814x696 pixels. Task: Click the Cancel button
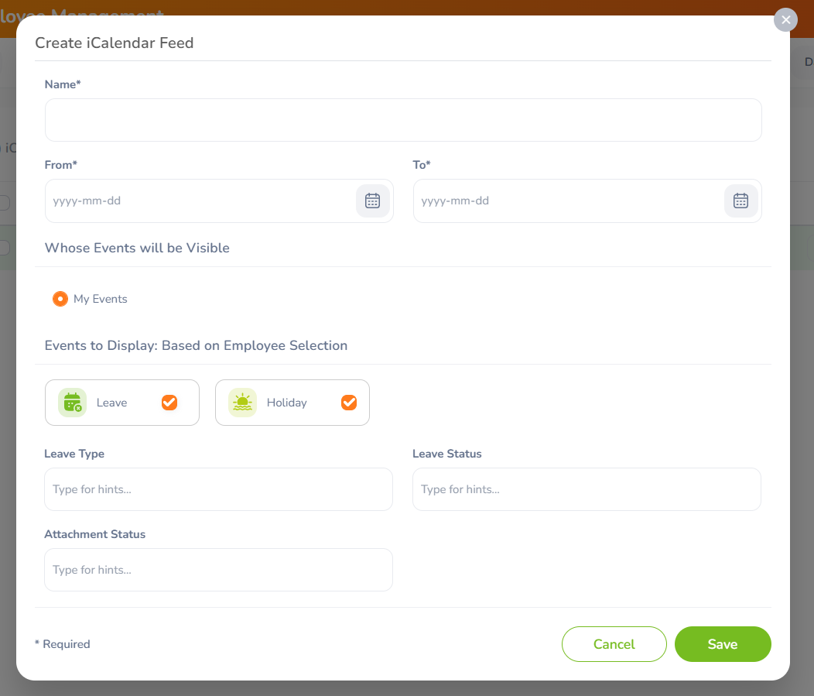point(614,644)
